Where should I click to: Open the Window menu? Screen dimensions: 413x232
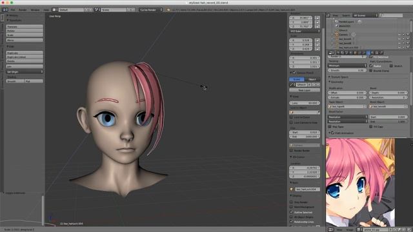35,10
